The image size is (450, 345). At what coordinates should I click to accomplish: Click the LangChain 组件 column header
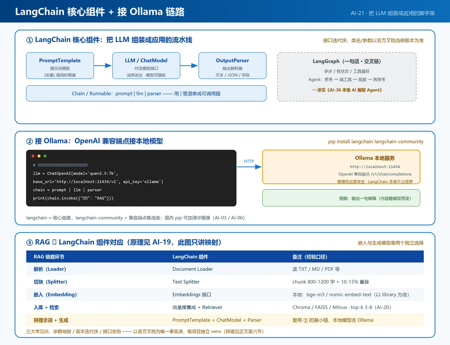click(190, 257)
